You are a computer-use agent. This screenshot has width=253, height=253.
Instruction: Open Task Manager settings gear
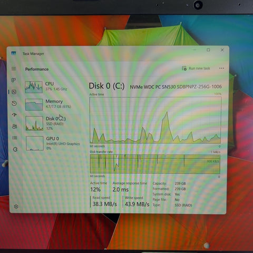pyautogui.click(x=16, y=207)
